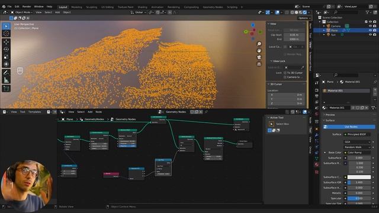The height and width of the screenshot is (213, 379).
Task: Open the Global transform orientation dropdown
Action: pos(139,12)
